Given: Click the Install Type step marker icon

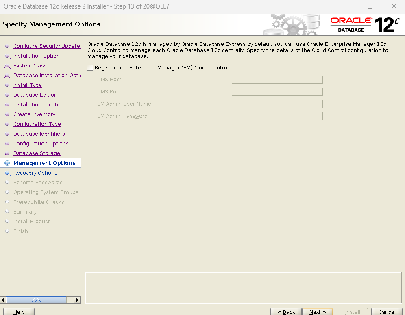Looking at the screenshot, I should point(7,86).
